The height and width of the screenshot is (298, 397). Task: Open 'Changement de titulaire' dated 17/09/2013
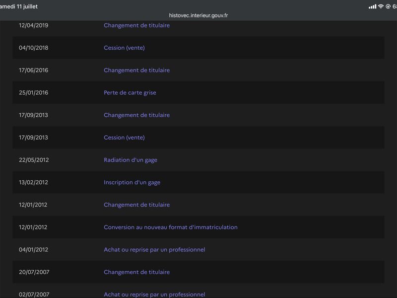[137, 115]
